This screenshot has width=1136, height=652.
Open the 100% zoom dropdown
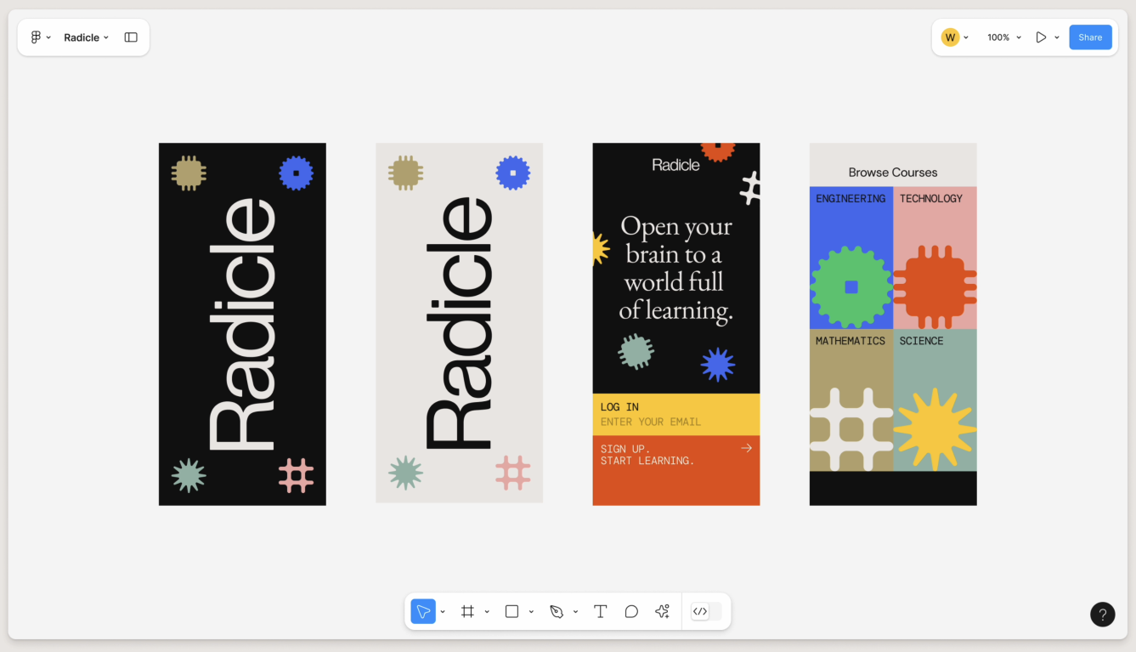1003,37
